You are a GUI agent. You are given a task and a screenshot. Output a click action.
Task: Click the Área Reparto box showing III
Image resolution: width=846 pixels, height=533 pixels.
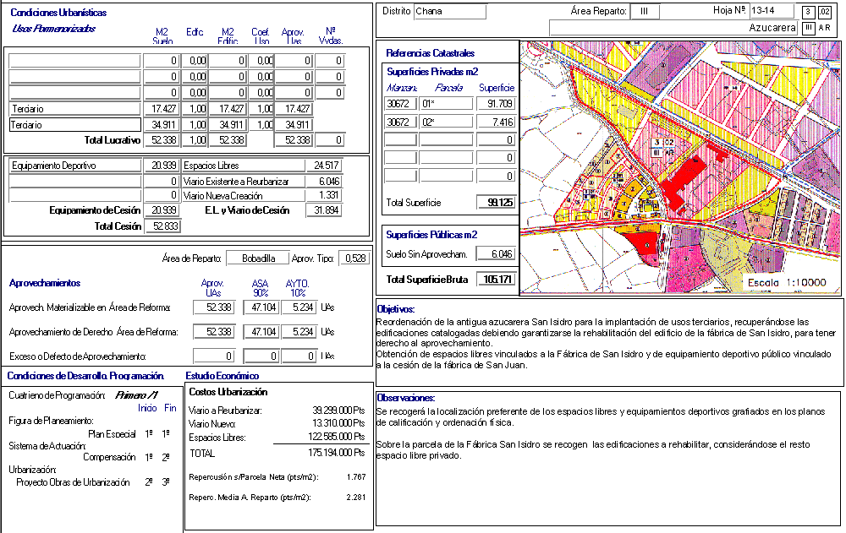(x=645, y=12)
